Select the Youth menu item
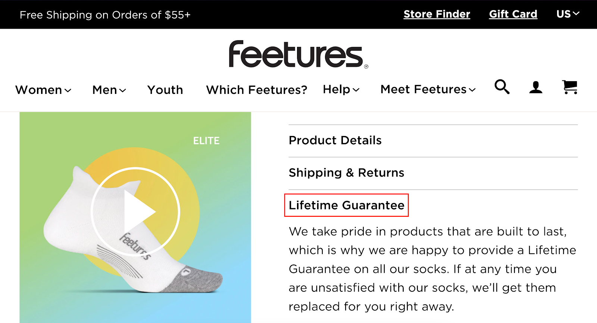This screenshot has height=323, width=597. pos(165,90)
